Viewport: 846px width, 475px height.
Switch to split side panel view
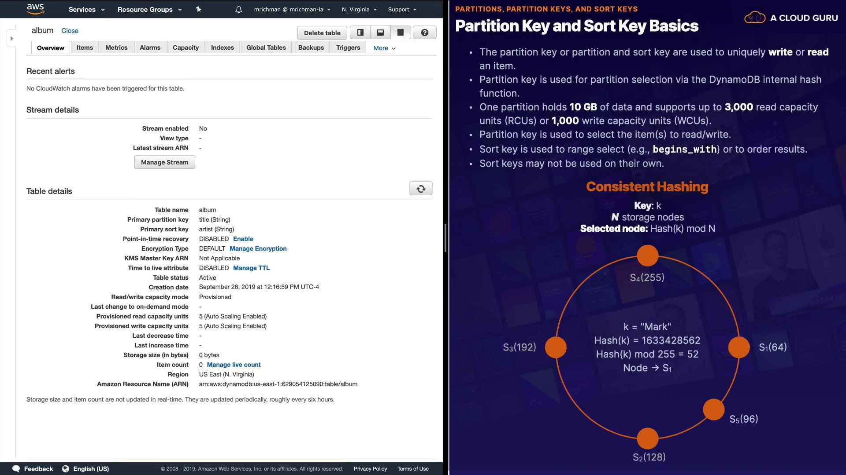pyautogui.click(x=360, y=33)
